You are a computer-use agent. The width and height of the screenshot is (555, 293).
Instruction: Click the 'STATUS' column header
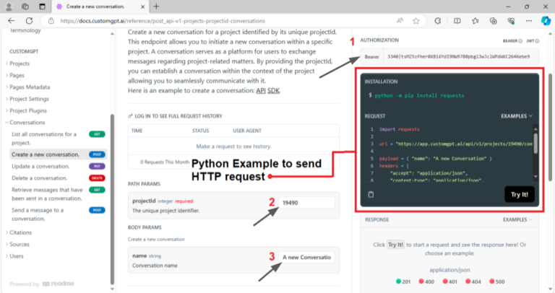(x=201, y=131)
